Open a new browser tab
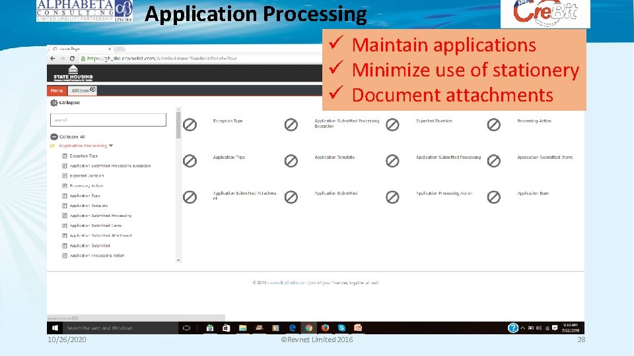 (x=120, y=49)
